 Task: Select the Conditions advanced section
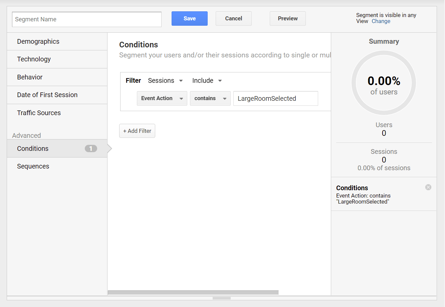click(x=57, y=148)
